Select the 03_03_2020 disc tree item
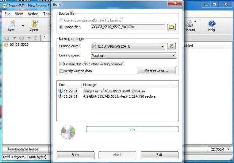 [17, 45]
